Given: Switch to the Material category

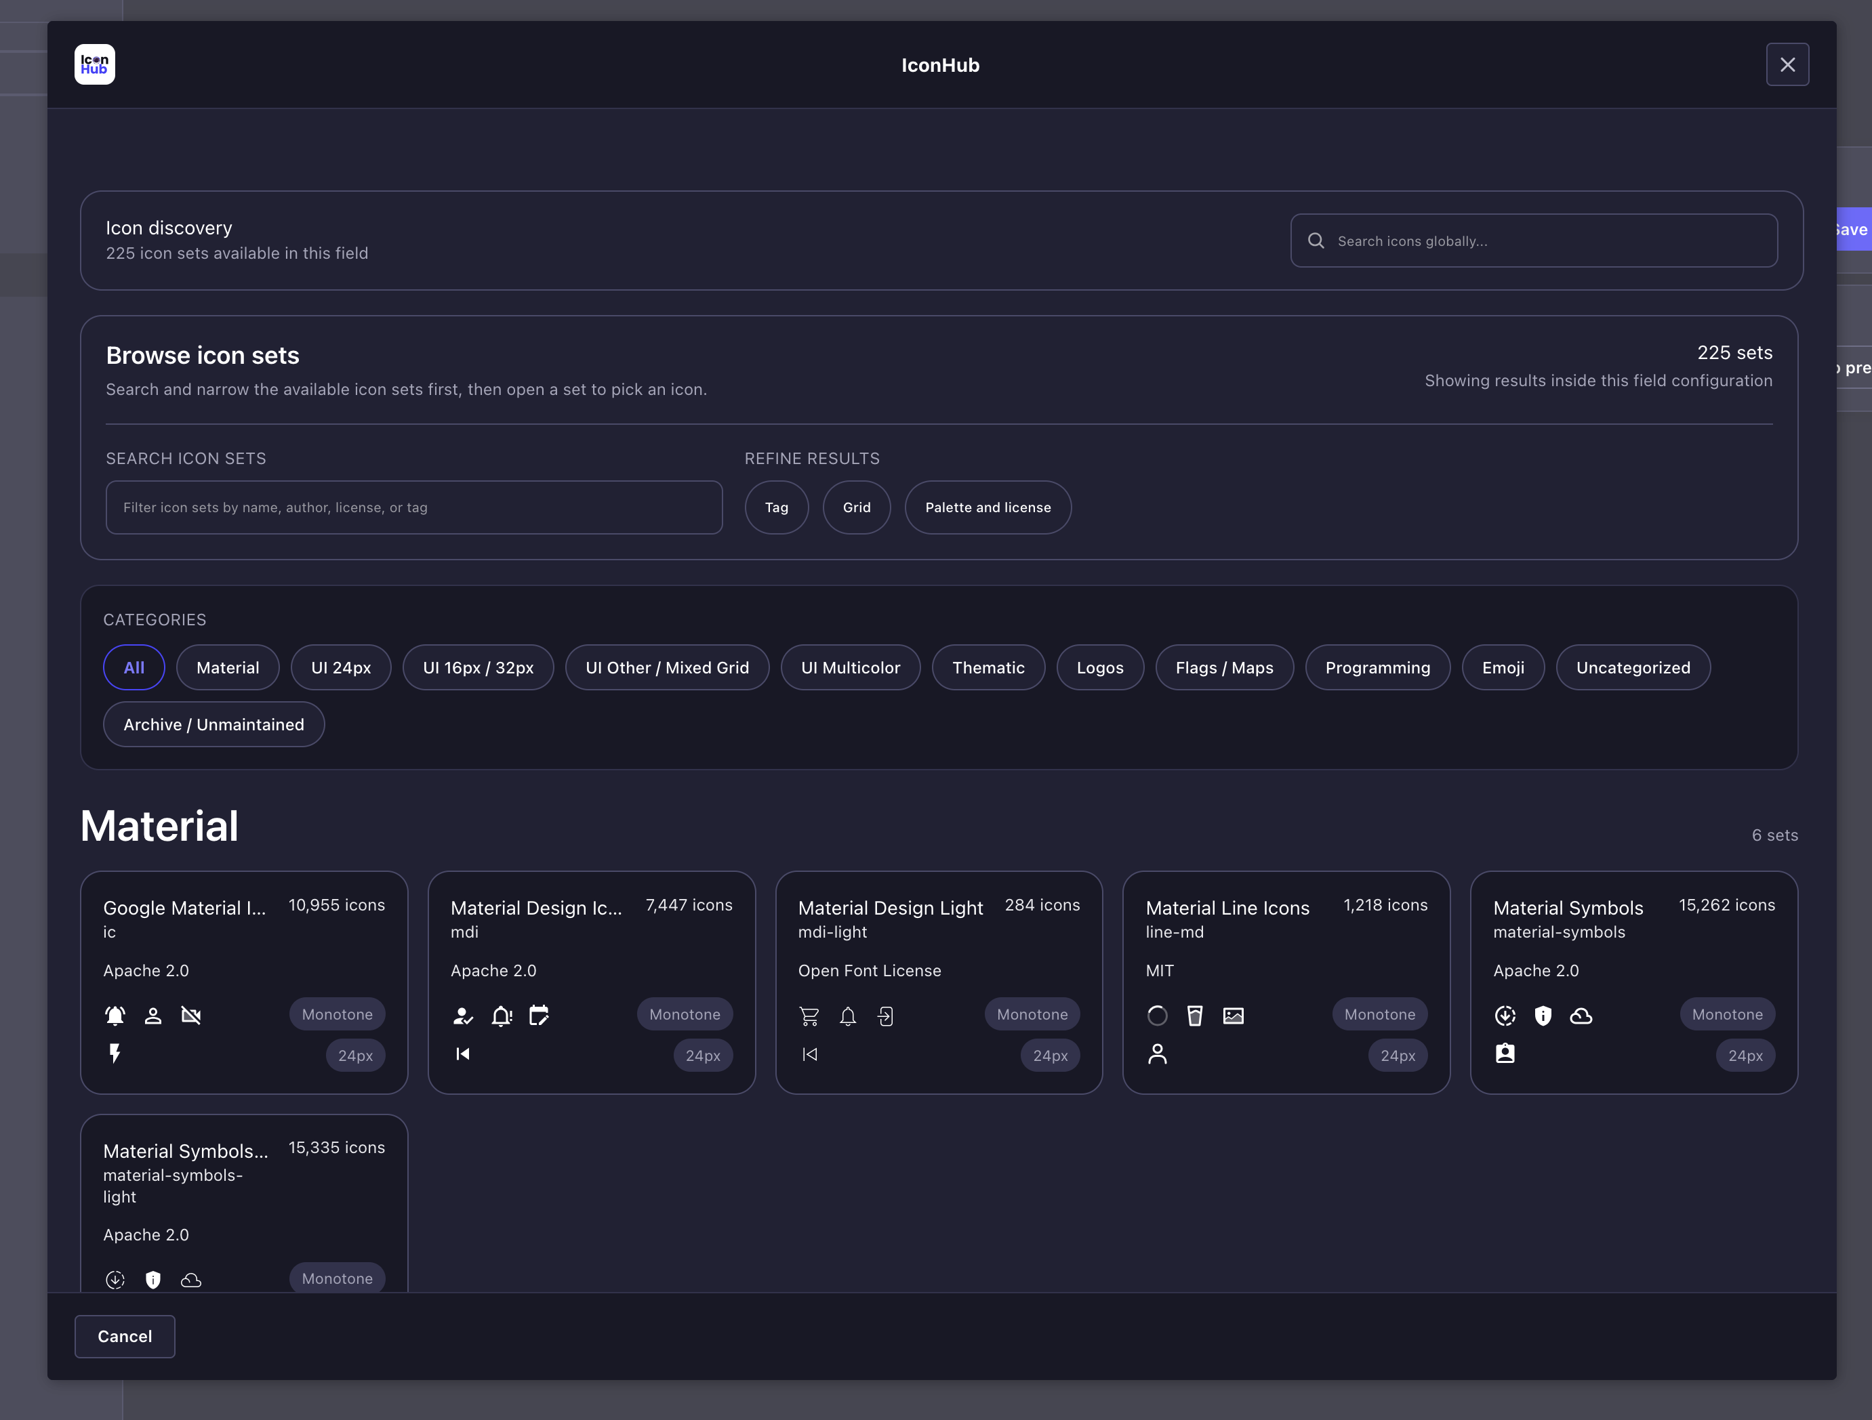Looking at the screenshot, I should 228,667.
